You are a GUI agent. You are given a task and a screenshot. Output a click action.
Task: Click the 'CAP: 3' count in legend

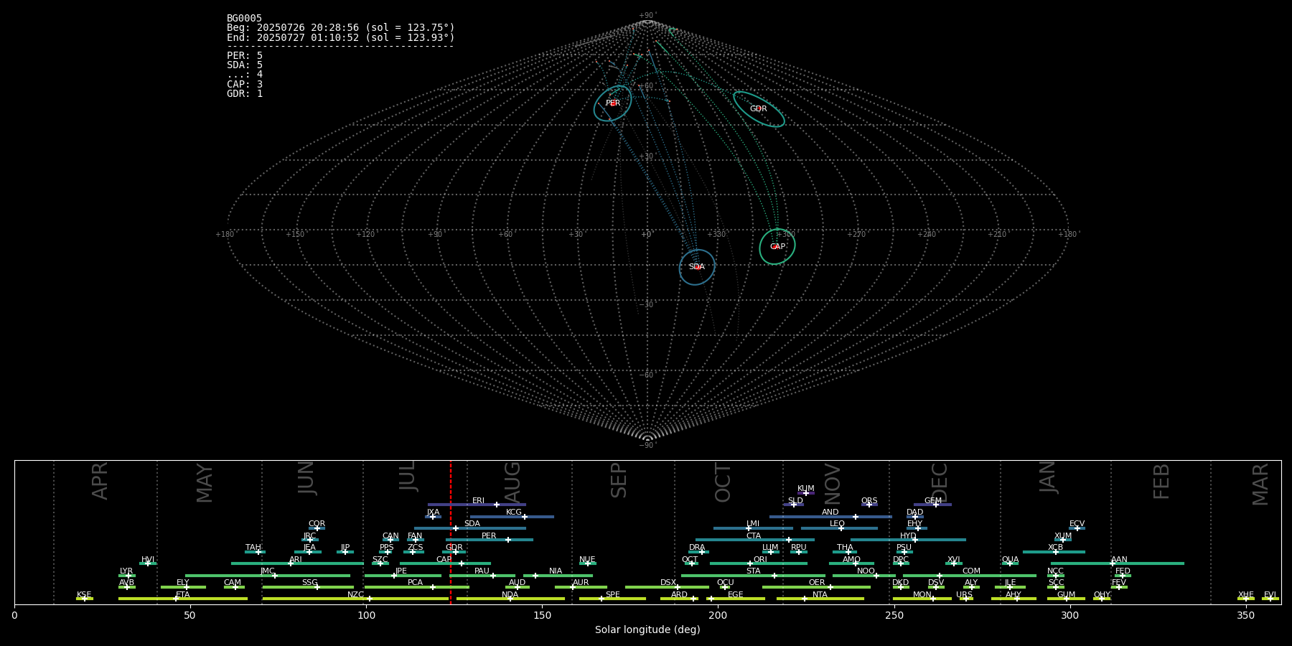pos(245,84)
